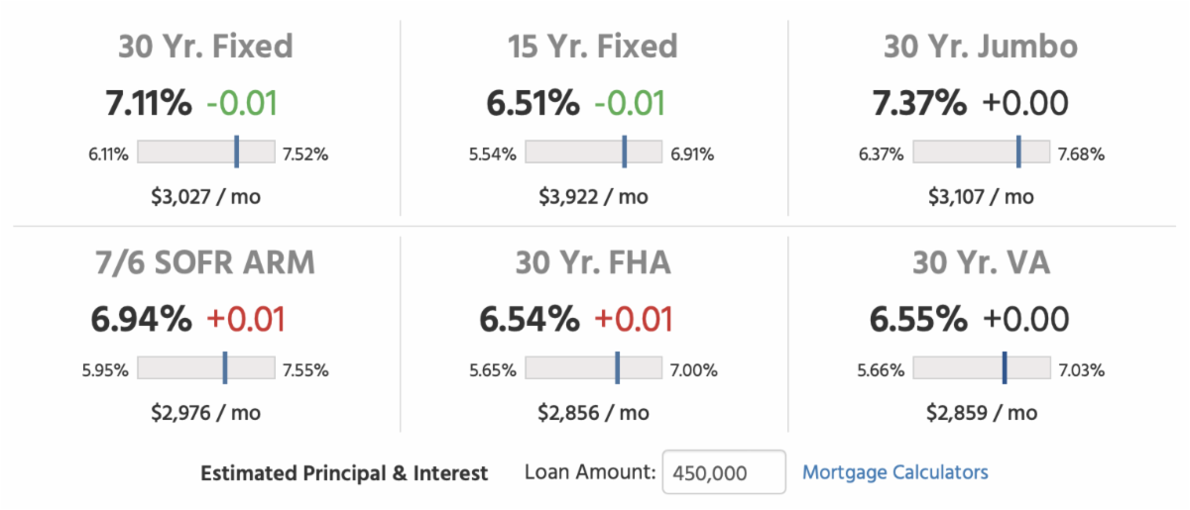
Task: Open the 30 Yr. FHA heading
Action: (593, 262)
